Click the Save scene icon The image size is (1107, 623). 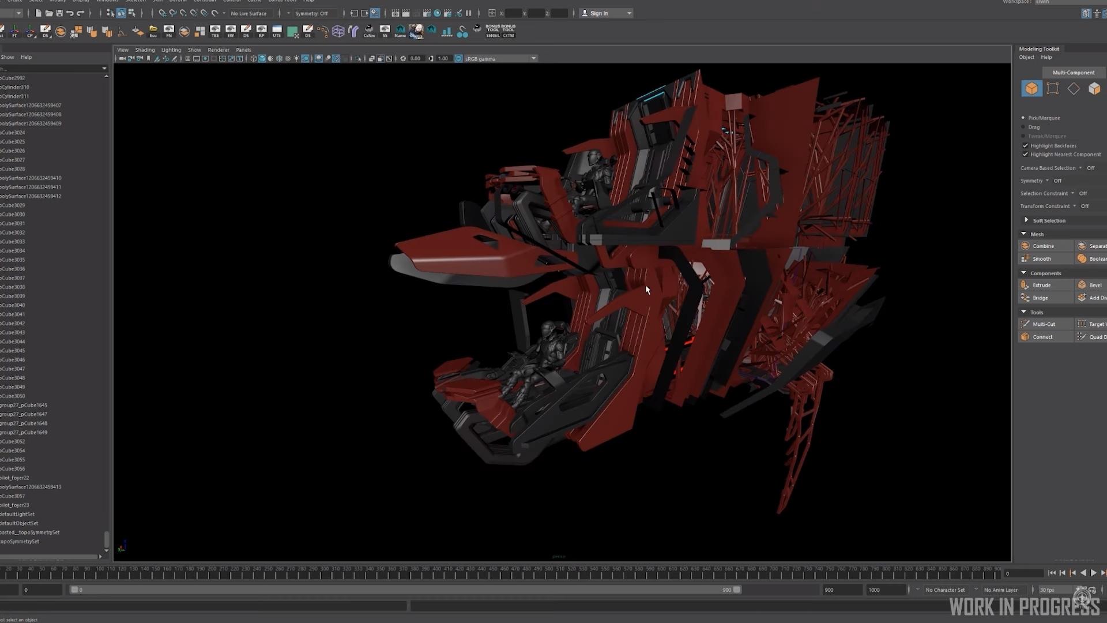coord(59,13)
